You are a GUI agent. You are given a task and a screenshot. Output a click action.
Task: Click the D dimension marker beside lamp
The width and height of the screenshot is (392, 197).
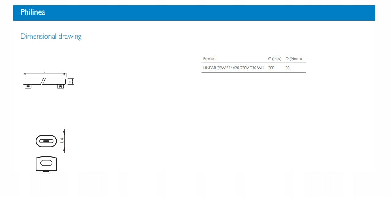coord(71,82)
